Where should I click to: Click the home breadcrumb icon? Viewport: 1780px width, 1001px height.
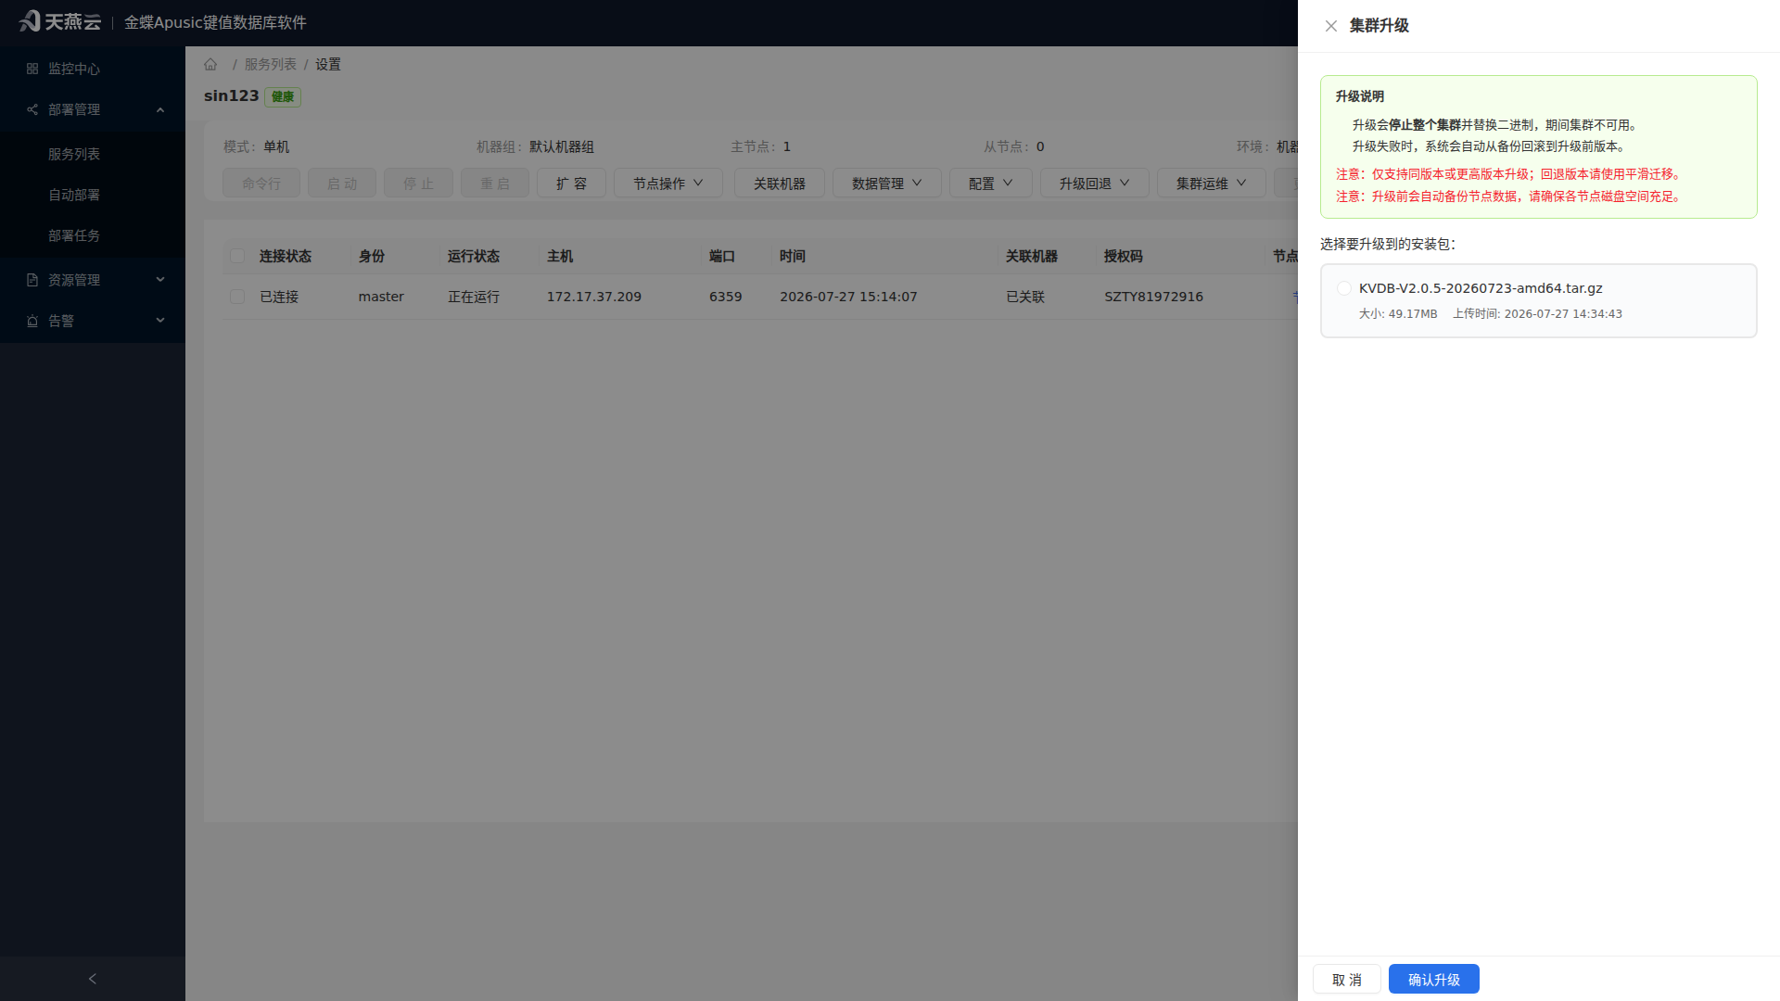(x=210, y=64)
